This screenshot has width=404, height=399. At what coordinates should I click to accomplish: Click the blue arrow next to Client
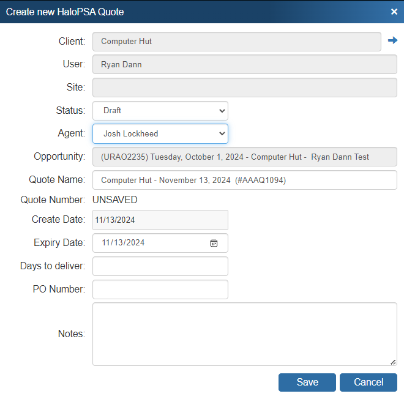click(x=392, y=40)
